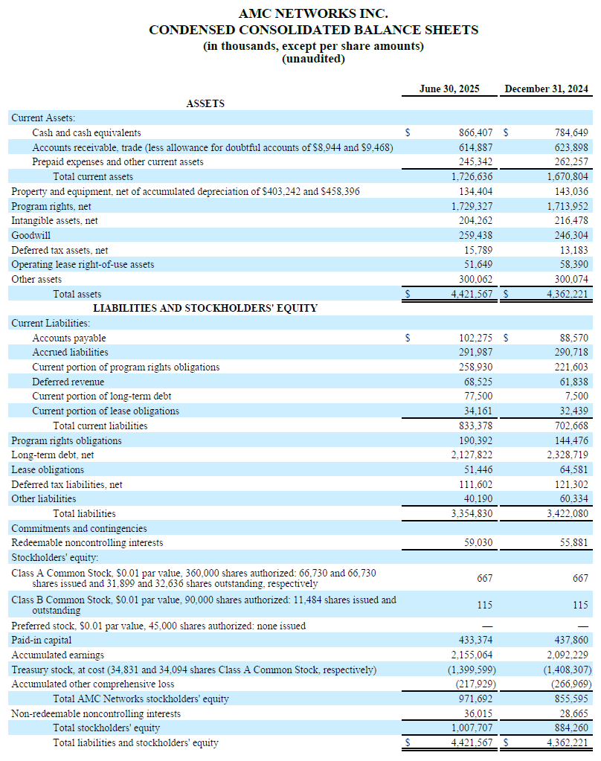Click the Accumulated earnings label

pyautogui.click(x=57, y=655)
